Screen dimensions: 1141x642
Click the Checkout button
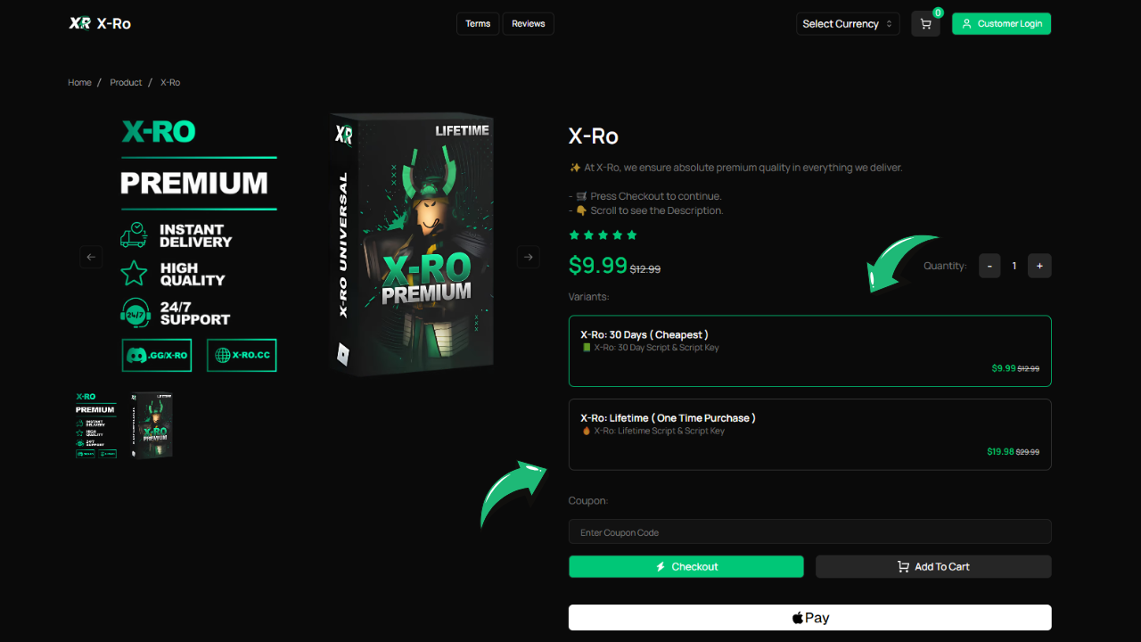point(686,566)
